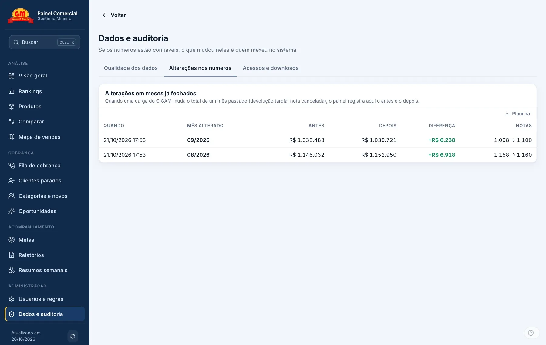Click the Rankings bar chart icon

pyautogui.click(x=12, y=91)
